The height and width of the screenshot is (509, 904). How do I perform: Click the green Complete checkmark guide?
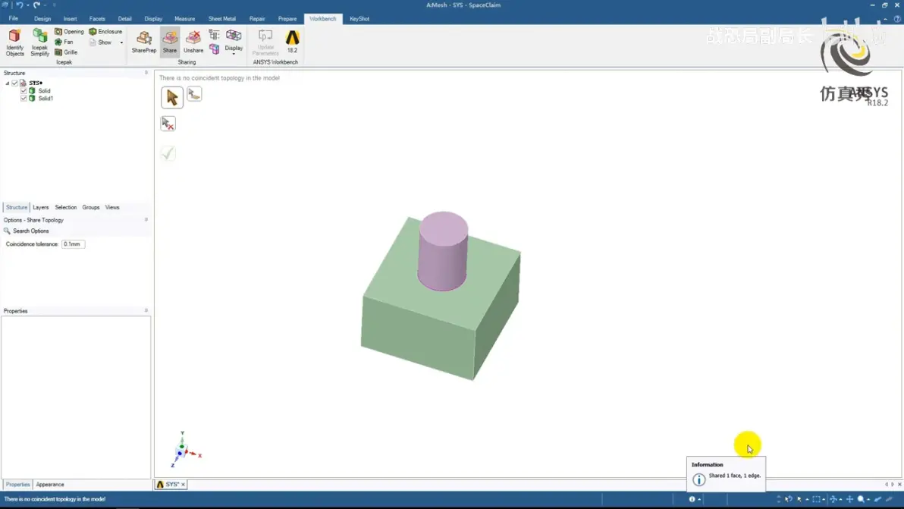click(168, 153)
